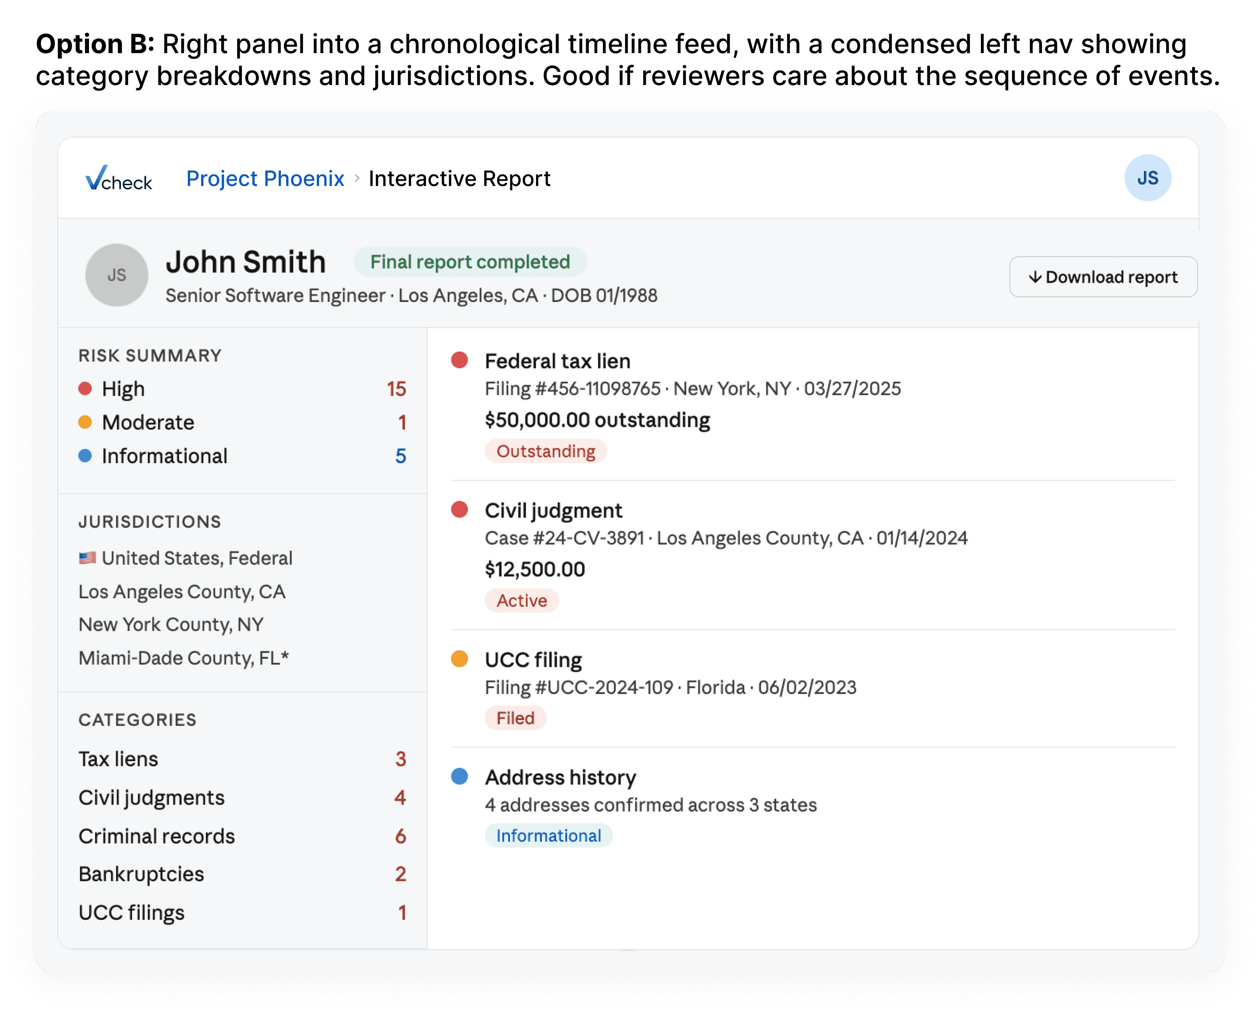
Task: Click John Smith's gray profile avatar
Action: [x=117, y=275]
